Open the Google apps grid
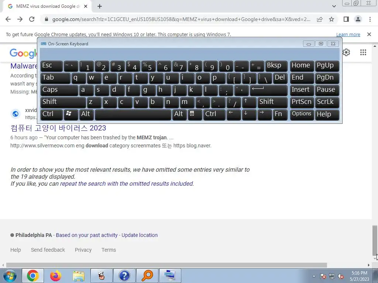Viewport: 378px width, 283px height. click(x=363, y=52)
